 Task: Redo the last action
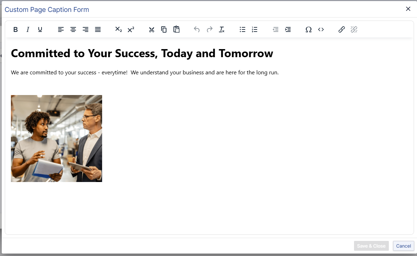209,29
